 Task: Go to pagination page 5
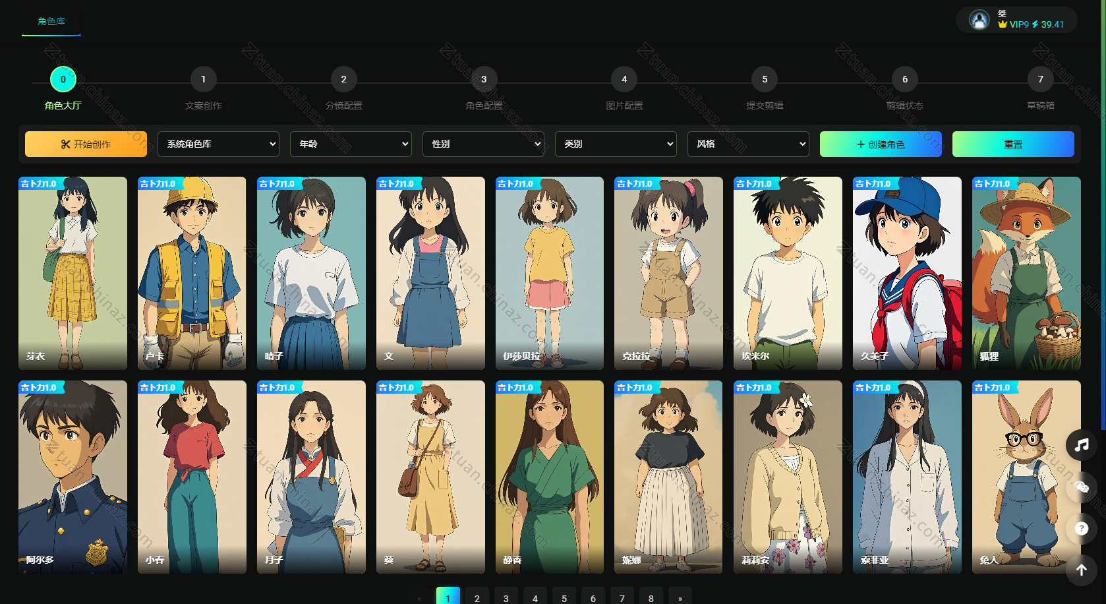(x=564, y=597)
